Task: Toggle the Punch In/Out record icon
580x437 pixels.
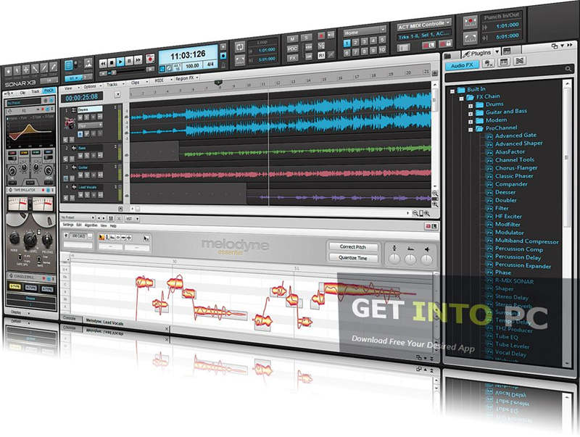Action: [x=470, y=22]
